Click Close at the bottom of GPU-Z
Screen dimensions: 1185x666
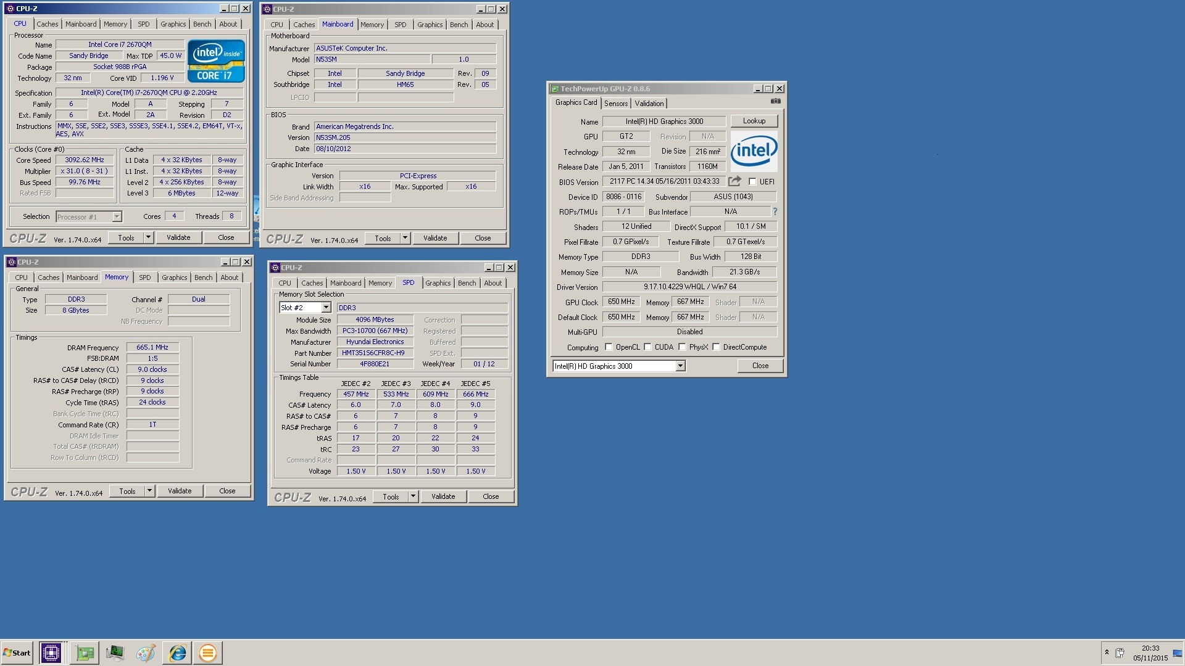(x=760, y=366)
